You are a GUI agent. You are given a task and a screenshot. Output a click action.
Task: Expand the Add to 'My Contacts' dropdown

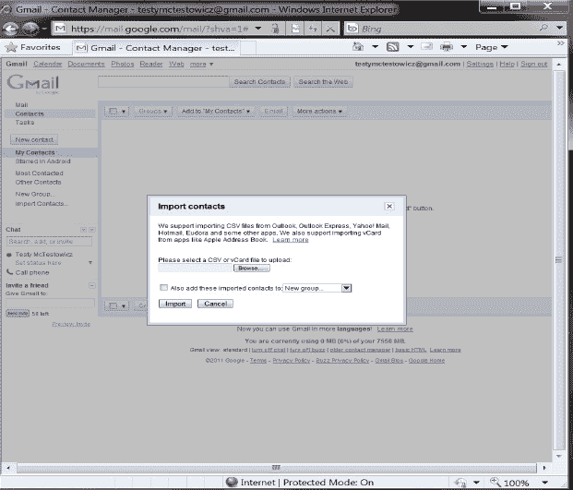216,111
